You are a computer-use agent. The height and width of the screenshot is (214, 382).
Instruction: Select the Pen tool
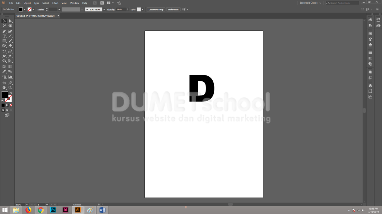click(x=4, y=31)
